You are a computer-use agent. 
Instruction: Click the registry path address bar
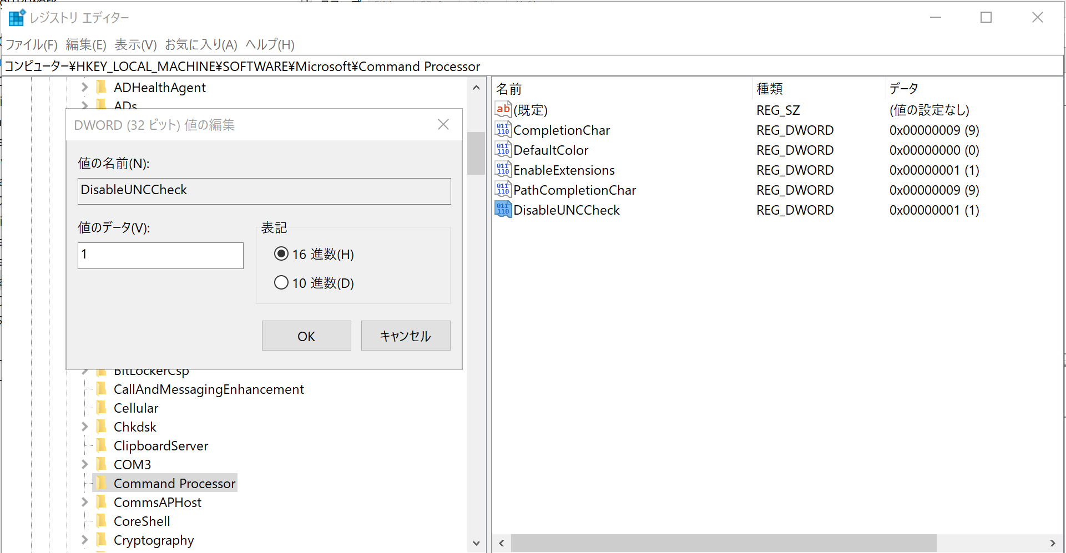click(x=533, y=67)
